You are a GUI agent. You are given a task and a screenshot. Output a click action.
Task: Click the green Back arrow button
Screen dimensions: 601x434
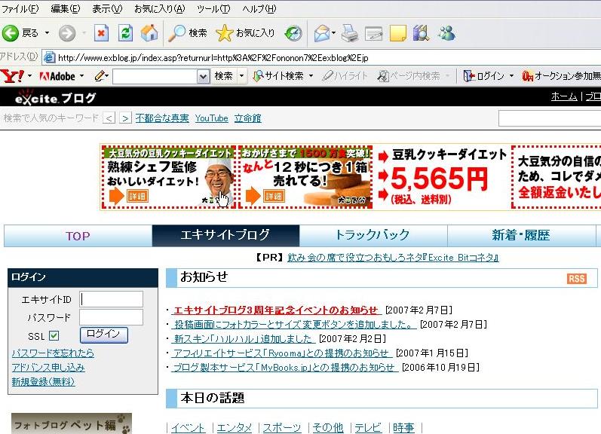(11, 33)
